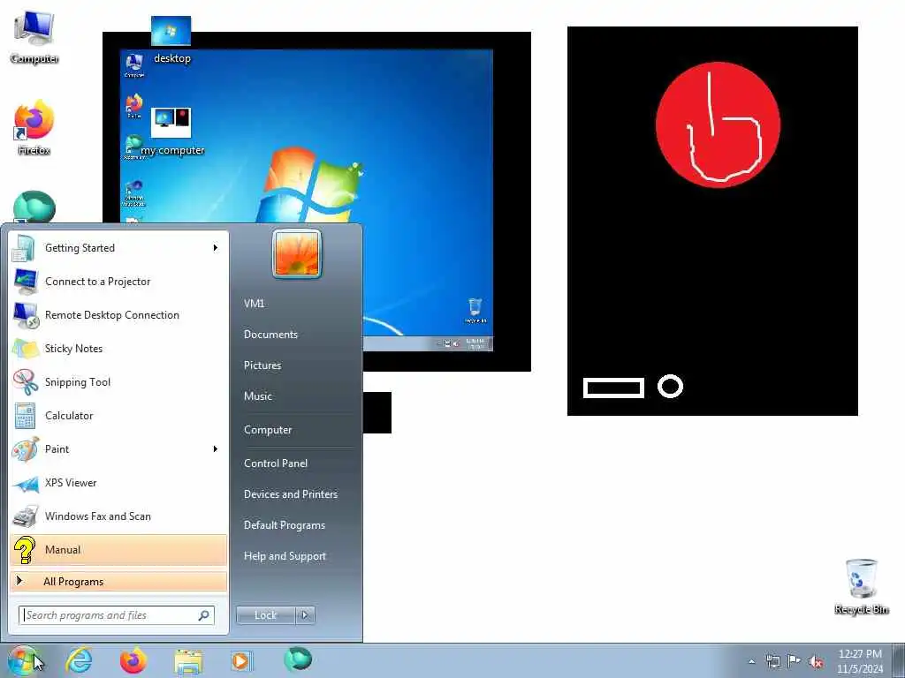The image size is (905, 678).
Task: Open Control Panel
Action: click(276, 463)
